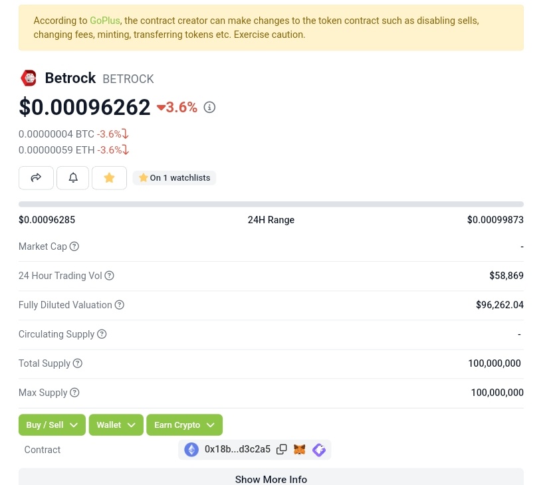Click the Fully Diluted Valuation help icon
The image size is (547, 485).
[119, 305]
